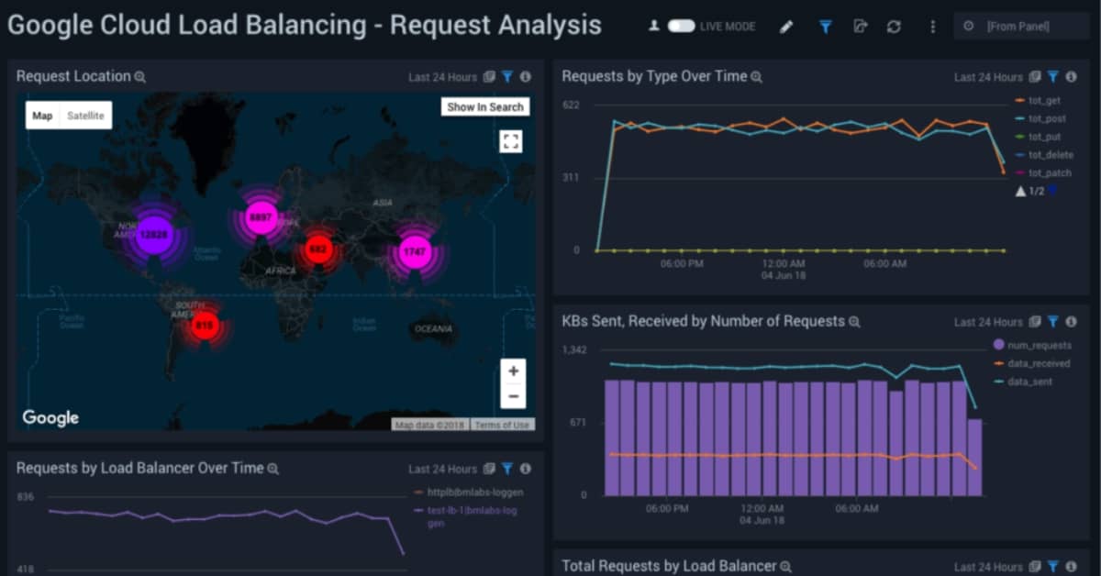
Task: Open the Terms of Use link
Action: (502, 425)
